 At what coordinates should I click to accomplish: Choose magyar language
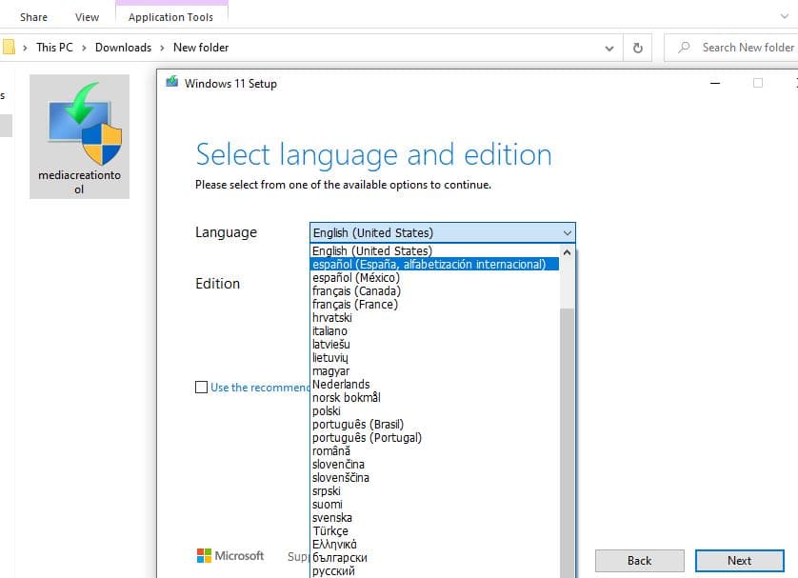434,371
